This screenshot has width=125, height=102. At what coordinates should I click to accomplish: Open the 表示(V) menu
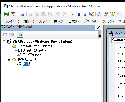pos(44,21)
